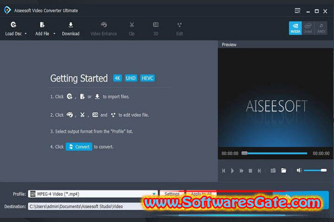The height and width of the screenshot is (222, 334).
Task: Mute the preview volume
Action: (299, 170)
